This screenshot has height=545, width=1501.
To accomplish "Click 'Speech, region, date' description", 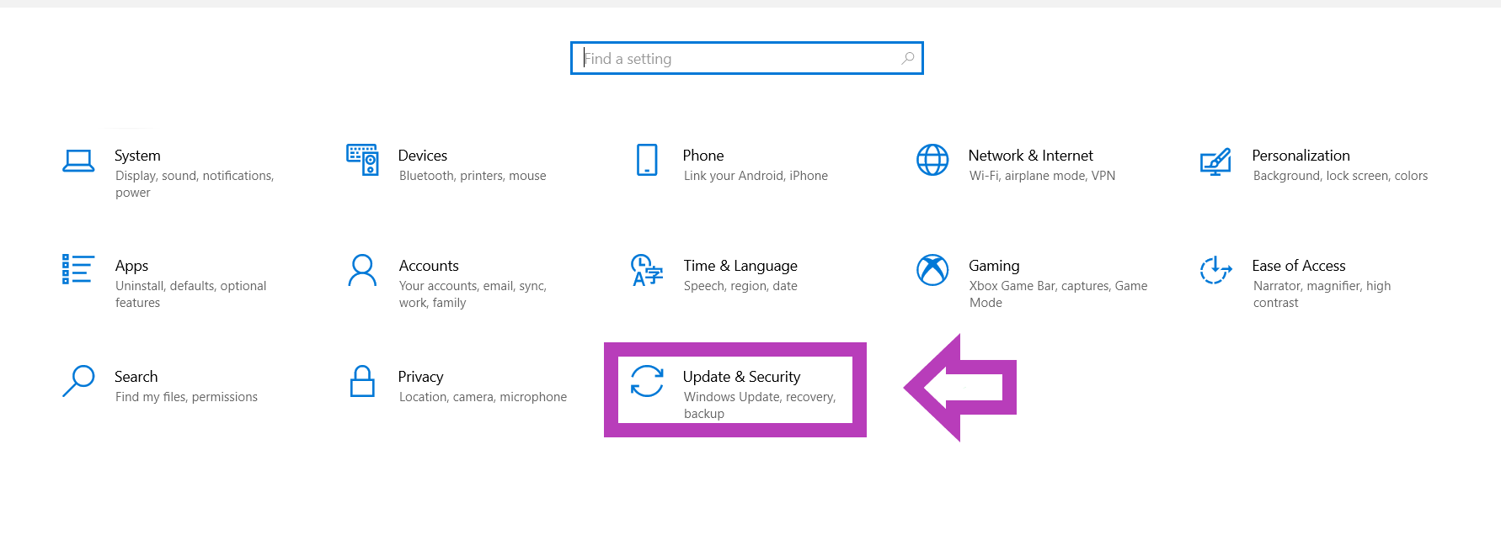I will pos(740,286).
